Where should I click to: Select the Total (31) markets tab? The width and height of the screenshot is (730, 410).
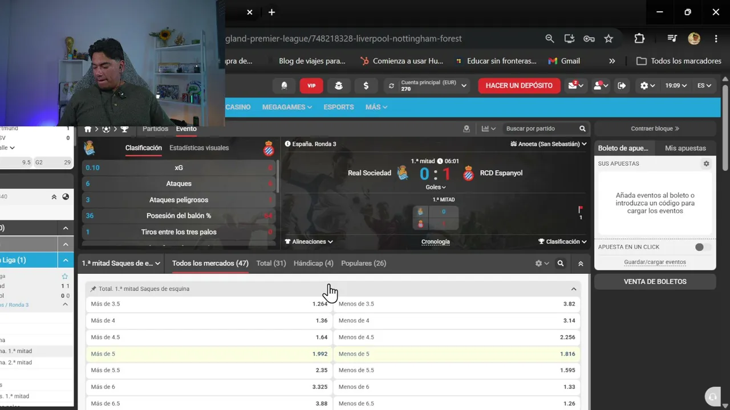pos(271,264)
